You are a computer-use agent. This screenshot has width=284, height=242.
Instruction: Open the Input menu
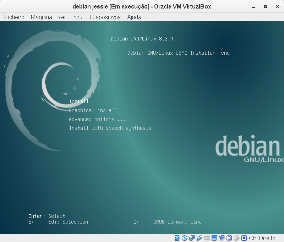coord(78,17)
